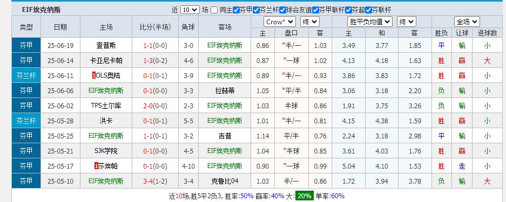Screen dimensions: 506x202
Task: Select the 芬兰杯 type cell on 25-06-11
Action: 26,75
